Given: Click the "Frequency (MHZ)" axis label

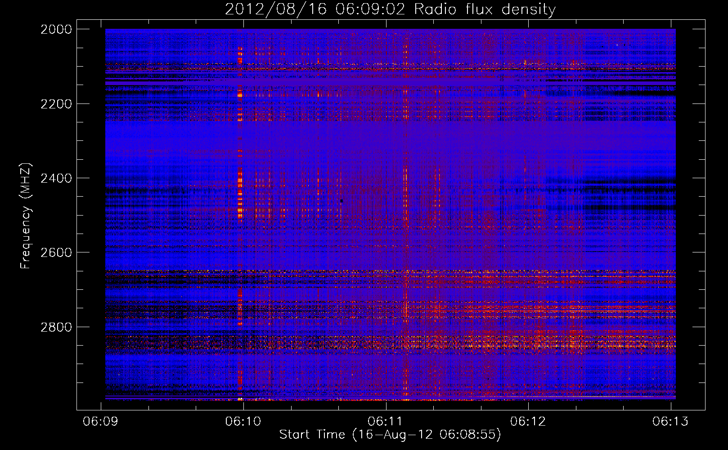Looking at the screenshot, I should point(26,216).
